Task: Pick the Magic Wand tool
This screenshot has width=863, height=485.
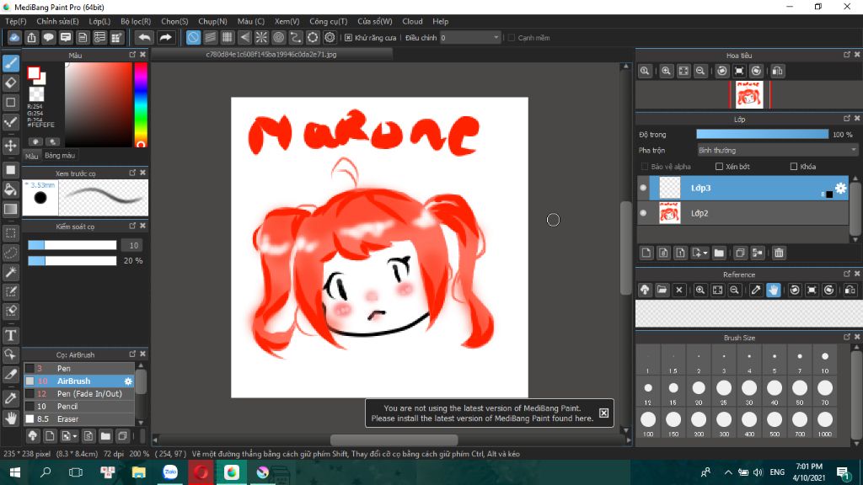Action: coord(11,272)
